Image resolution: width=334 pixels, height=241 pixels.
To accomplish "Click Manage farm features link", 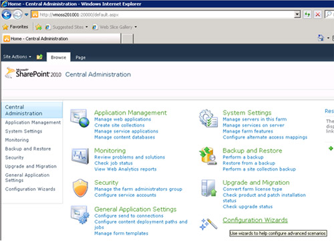I will [x=248, y=131].
